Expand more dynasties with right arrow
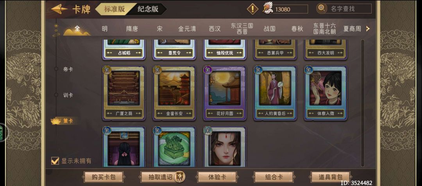Viewport: 422px width, 186px height. [x=368, y=29]
